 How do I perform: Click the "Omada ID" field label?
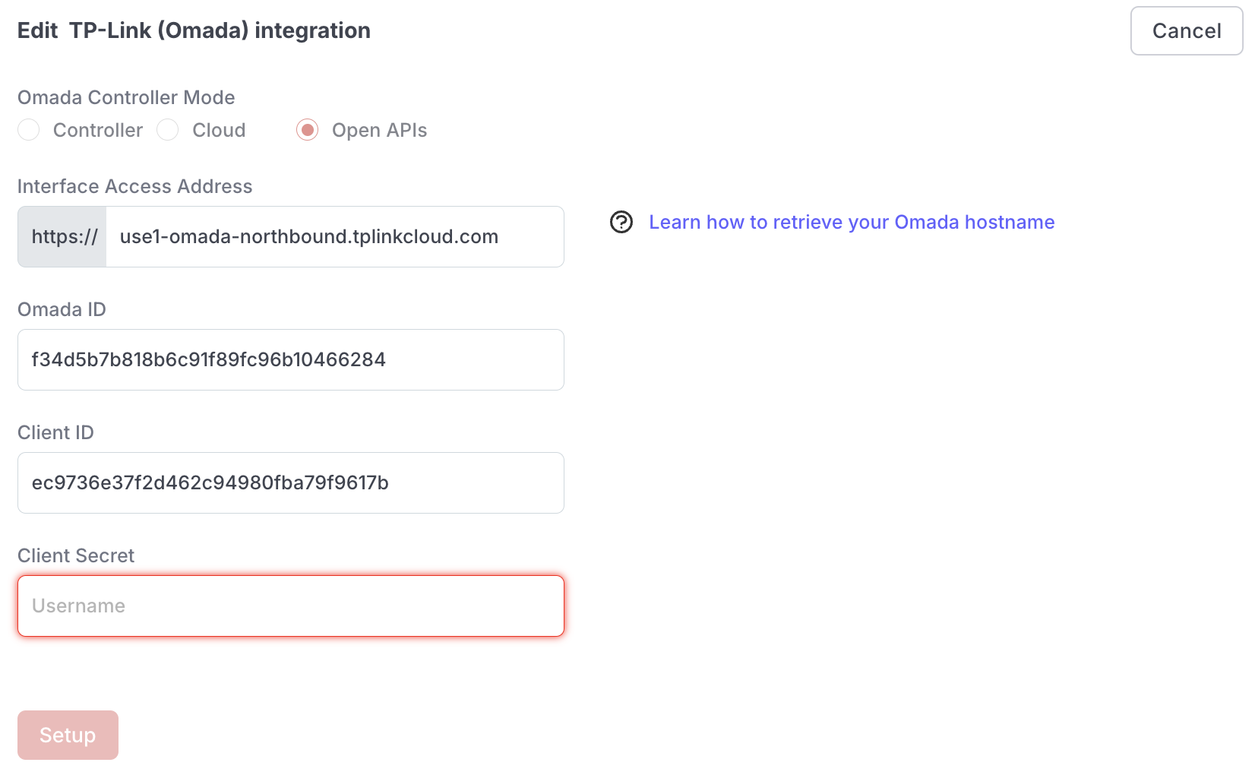(62, 309)
